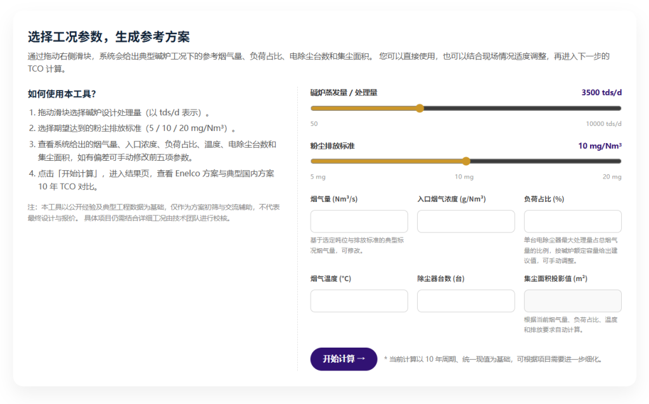Screen dimensions: 649x404
Task: Click the 50 minimum label under capacity slider
Action: point(314,124)
